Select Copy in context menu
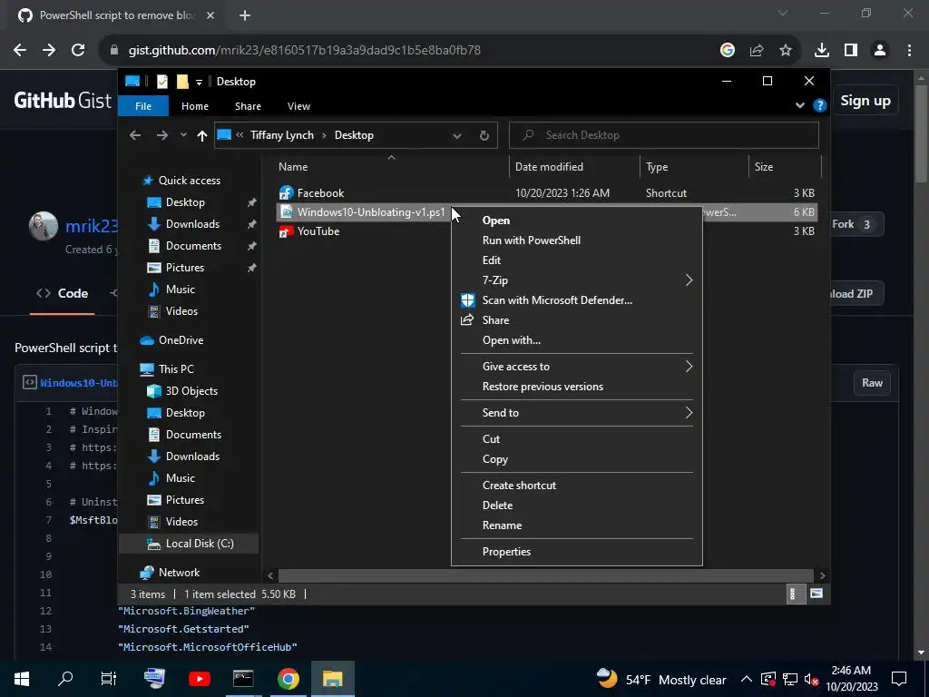 494,458
